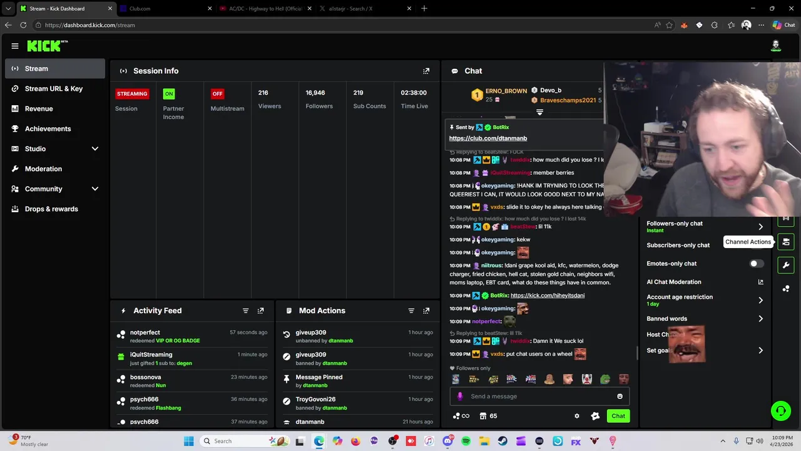The width and height of the screenshot is (801, 451).
Task: Open chat settings gear icon
Action: pyautogui.click(x=577, y=416)
